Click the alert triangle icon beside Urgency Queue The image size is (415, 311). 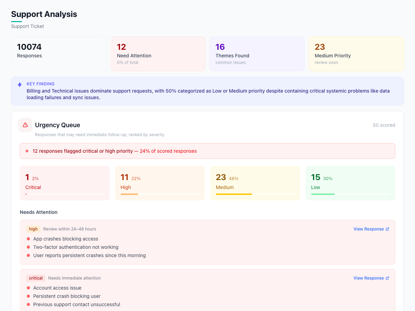tap(25, 125)
